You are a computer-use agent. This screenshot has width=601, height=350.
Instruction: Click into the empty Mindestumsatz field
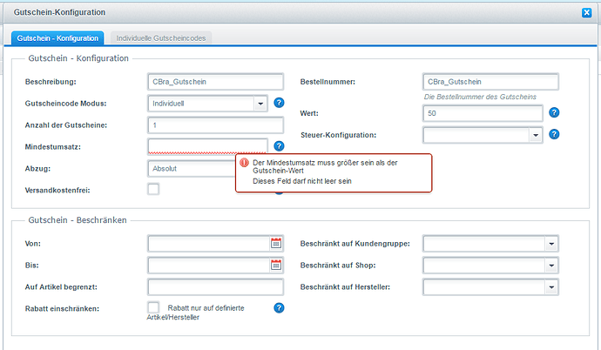tap(208, 146)
